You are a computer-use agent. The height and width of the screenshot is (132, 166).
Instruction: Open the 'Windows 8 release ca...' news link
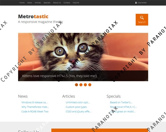pyautogui.click(x=34, y=102)
